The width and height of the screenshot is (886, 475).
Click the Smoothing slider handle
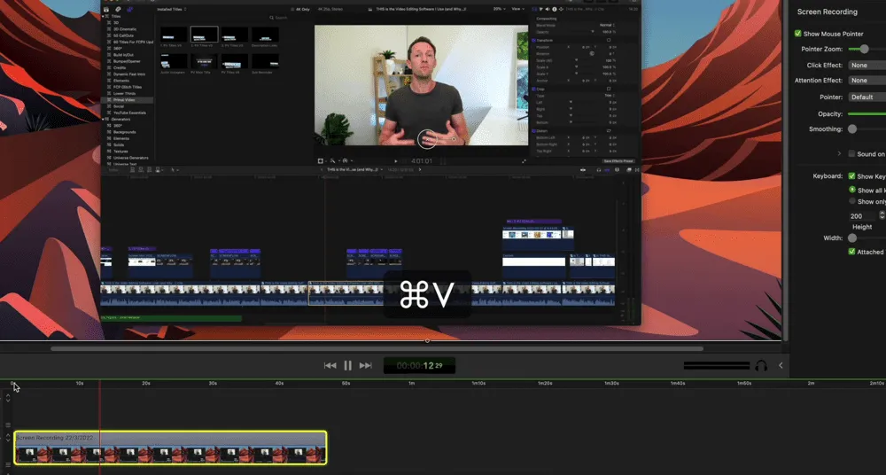click(852, 129)
